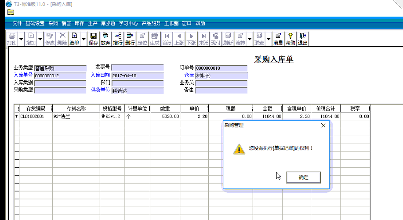Open the 采购 menu
The height and width of the screenshot is (220, 403).
click(x=53, y=23)
